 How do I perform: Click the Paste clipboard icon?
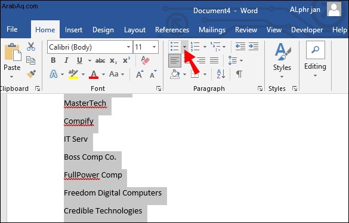tap(13, 53)
